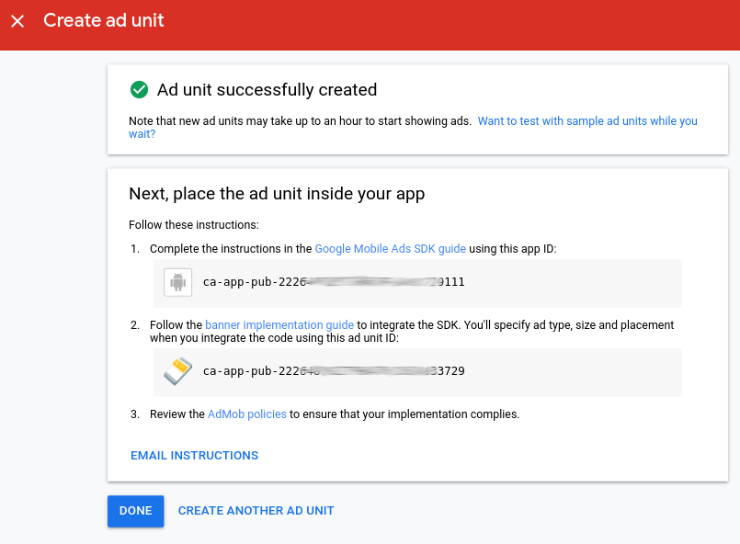Open the banner implementation guide link
The width and height of the screenshot is (740, 544).
279,325
